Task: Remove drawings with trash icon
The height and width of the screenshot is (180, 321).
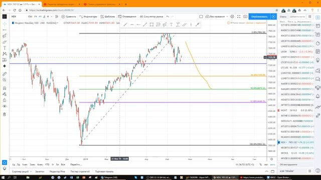Action: pos(5,114)
